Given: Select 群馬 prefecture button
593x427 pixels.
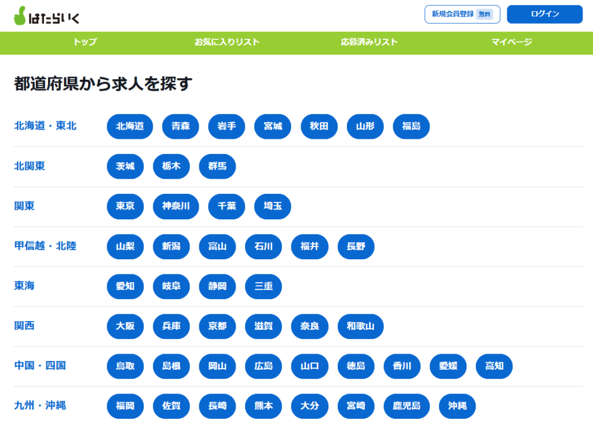Looking at the screenshot, I should tap(218, 166).
